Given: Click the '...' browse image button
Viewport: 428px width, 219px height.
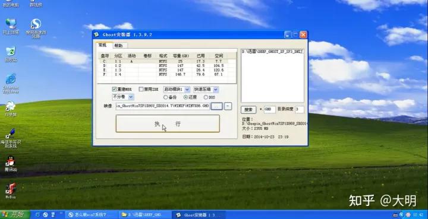Looking at the screenshot, I should click(217, 106).
